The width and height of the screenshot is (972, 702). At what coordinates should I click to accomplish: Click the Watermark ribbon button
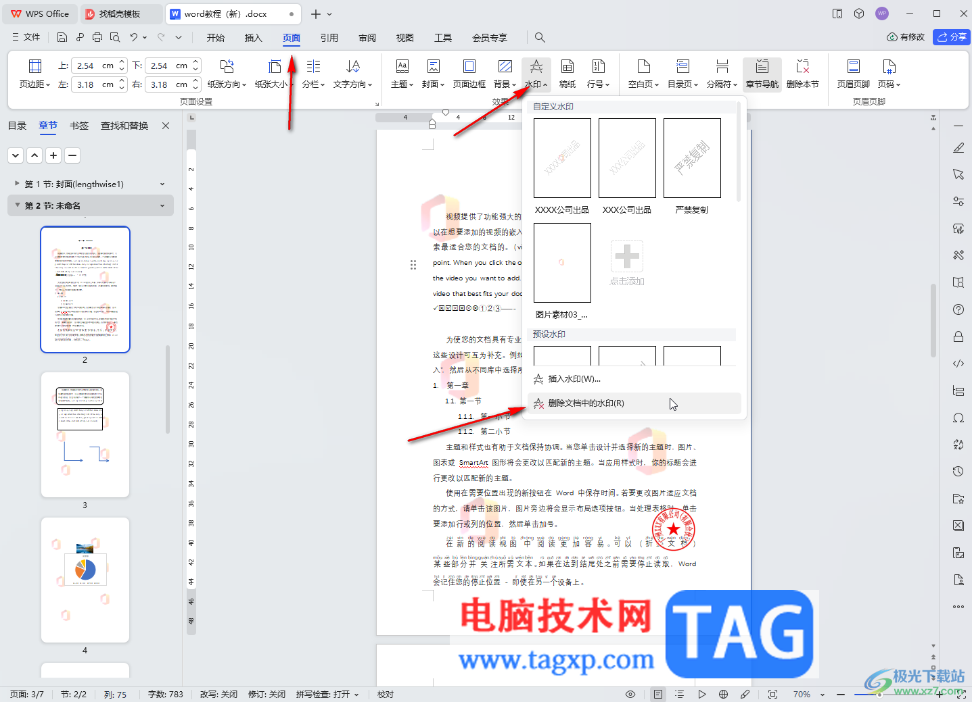coord(536,74)
